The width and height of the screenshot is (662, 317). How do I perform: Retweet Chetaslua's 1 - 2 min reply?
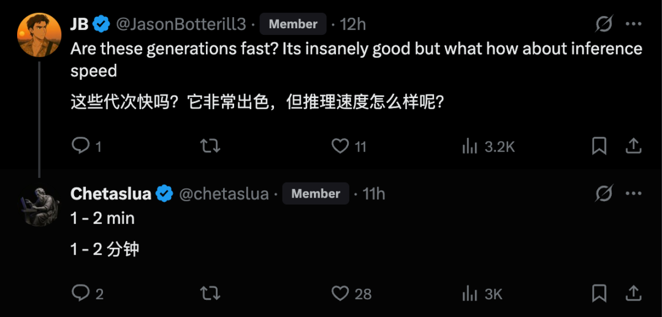point(210,293)
